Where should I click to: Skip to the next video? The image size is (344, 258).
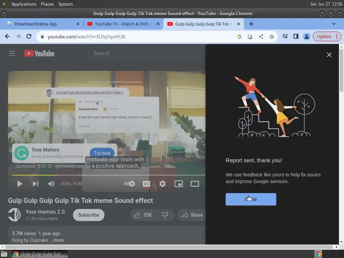(36, 184)
